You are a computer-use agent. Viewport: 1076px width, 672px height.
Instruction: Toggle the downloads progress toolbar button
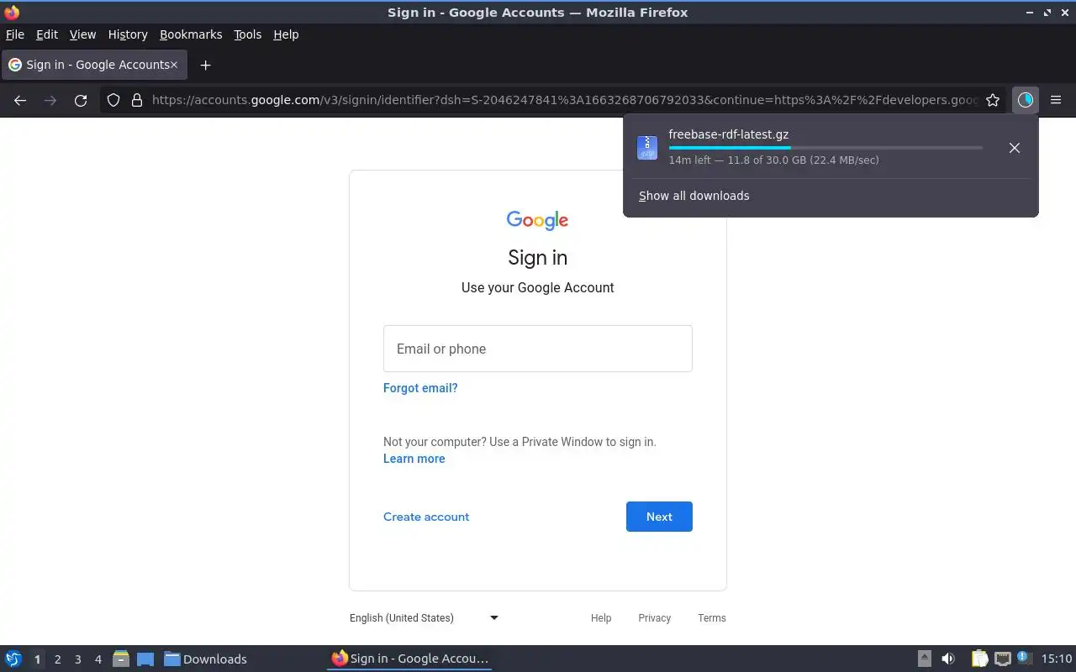point(1025,100)
